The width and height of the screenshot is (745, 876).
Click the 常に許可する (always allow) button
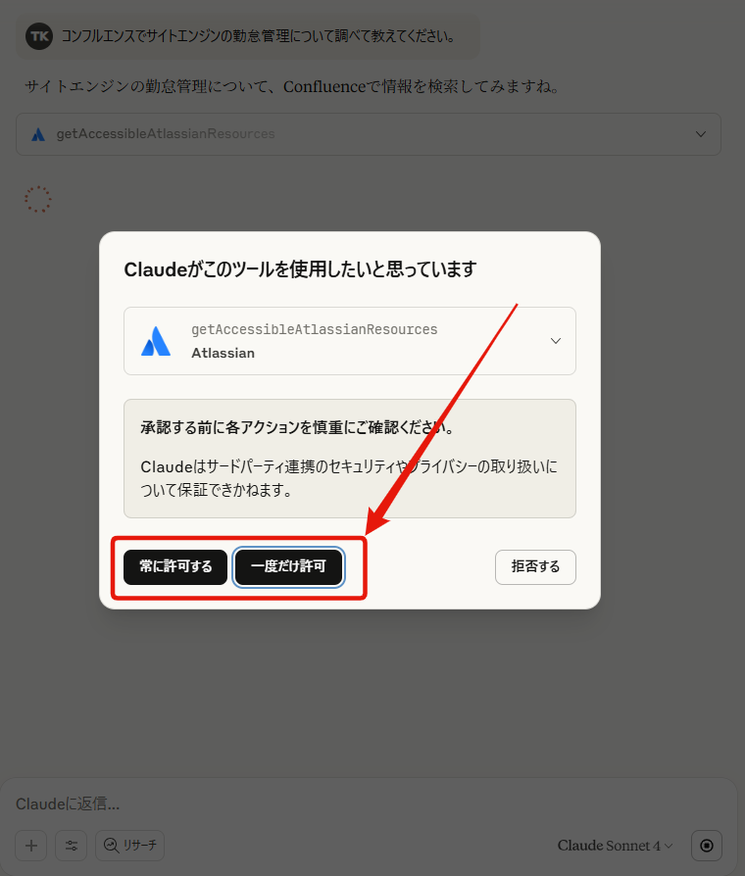(175, 567)
